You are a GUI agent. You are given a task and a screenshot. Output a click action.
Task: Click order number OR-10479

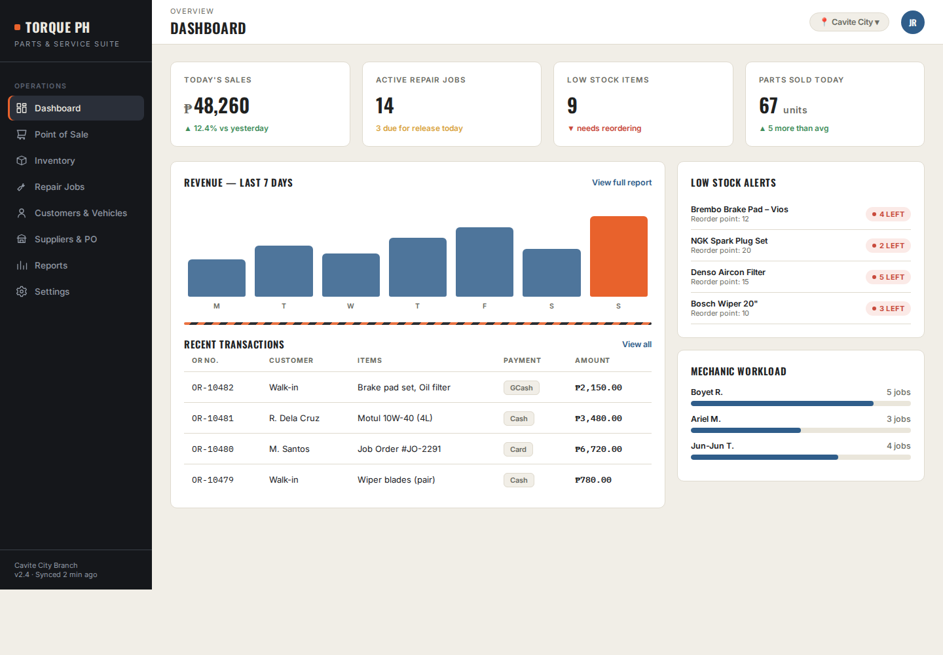(213, 480)
